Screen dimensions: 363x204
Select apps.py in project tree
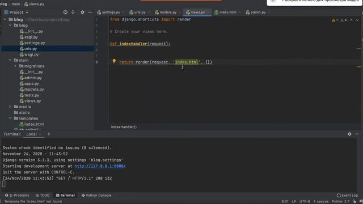32,83
